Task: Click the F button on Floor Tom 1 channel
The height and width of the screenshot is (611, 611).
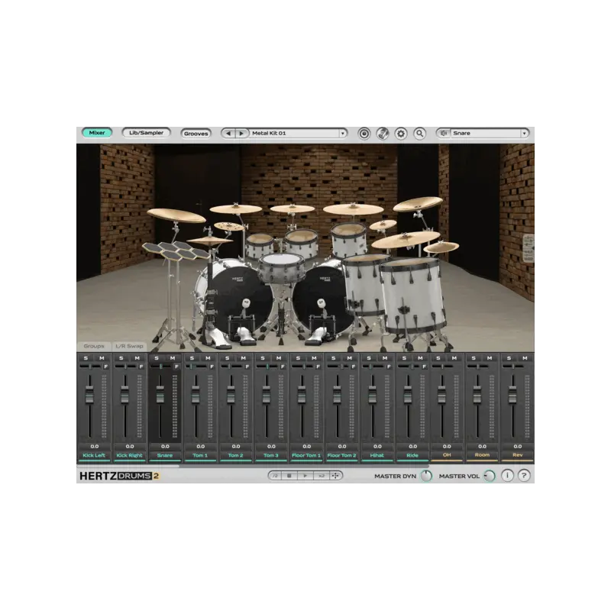Action: click(x=318, y=367)
